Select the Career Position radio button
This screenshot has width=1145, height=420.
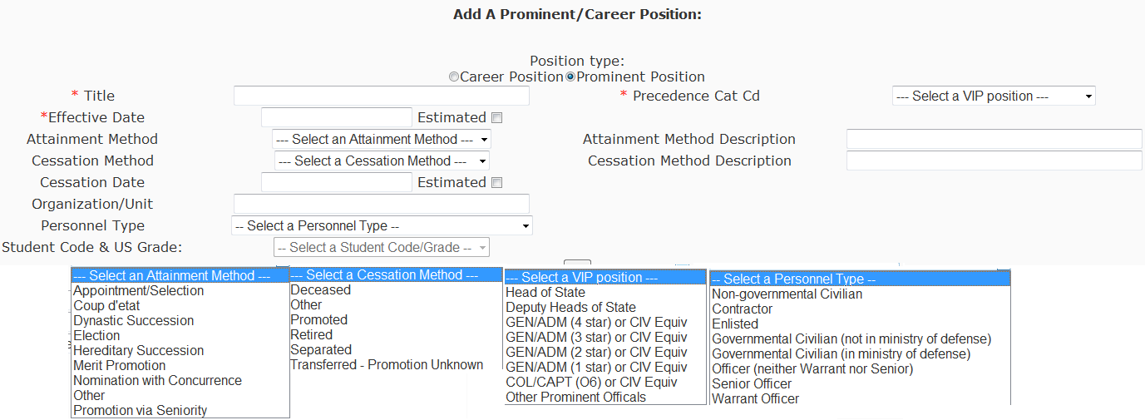454,77
